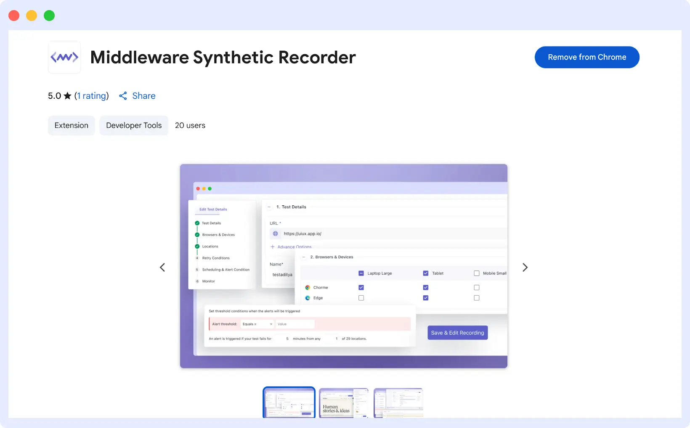Enable Edge on Laptop Large checkbox
This screenshot has height=428, width=690.
(x=361, y=297)
